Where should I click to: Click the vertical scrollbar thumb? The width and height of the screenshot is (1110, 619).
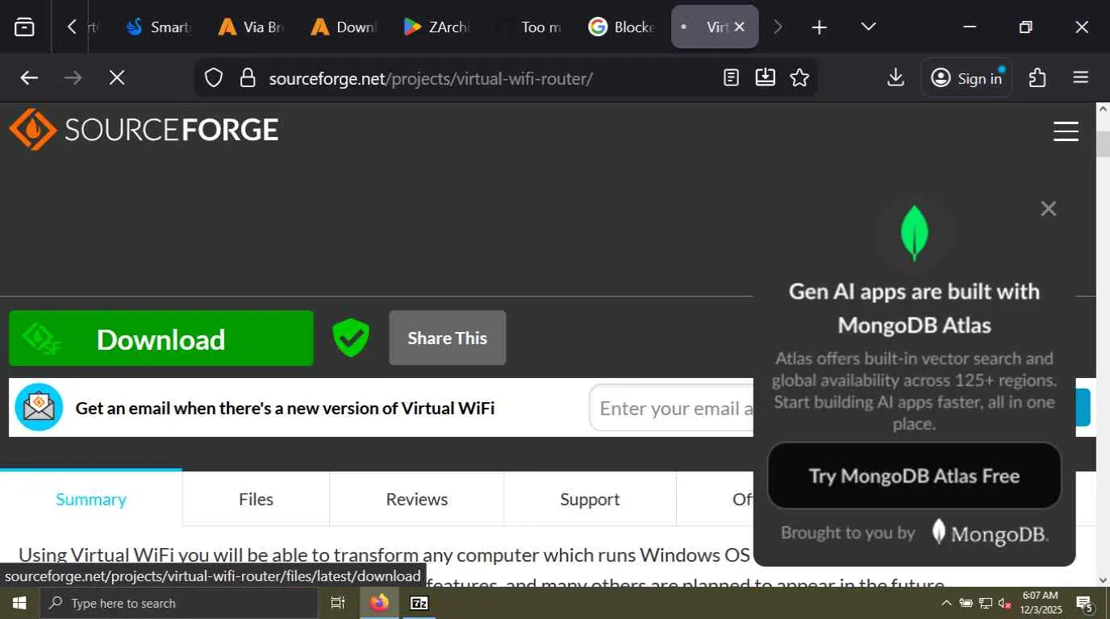click(x=1103, y=143)
